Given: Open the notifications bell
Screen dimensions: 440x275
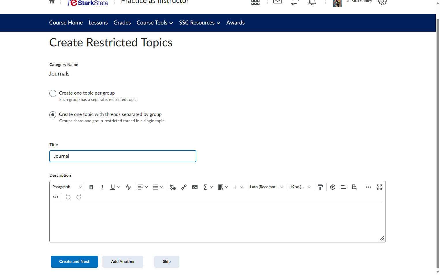Looking at the screenshot, I should pos(312,2).
